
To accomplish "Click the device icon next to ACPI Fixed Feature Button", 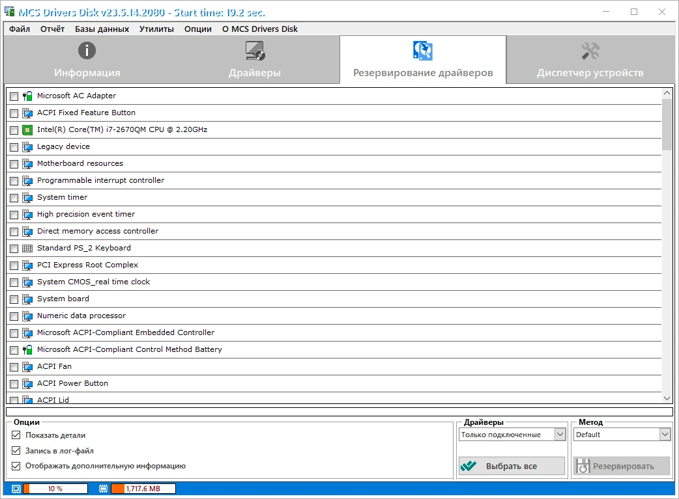I will pos(27,113).
